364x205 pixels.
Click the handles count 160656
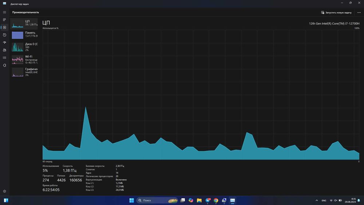[76, 180]
